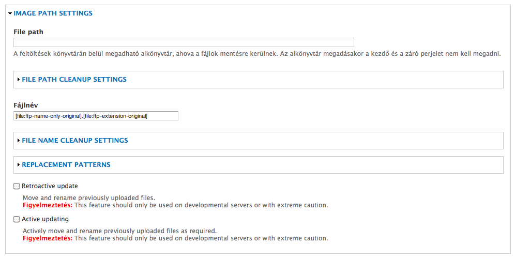Expand File Path Cleanup Settings section
Image resolution: width=515 pixels, height=259 pixels.
(x=74, y=80)
